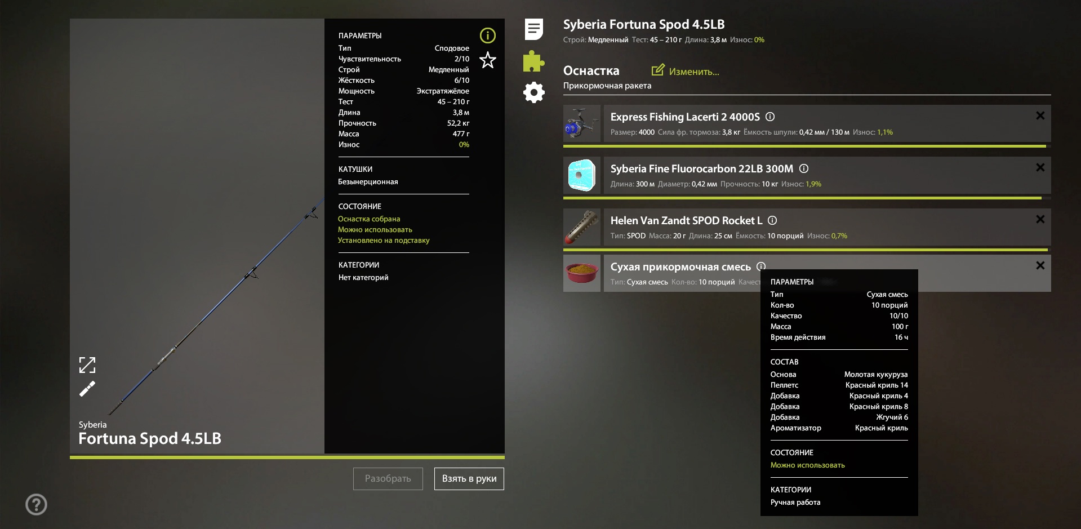
Task: Click the Прикормочная ракета rig label
Action: pyautogui.click(x=607, y=86)
